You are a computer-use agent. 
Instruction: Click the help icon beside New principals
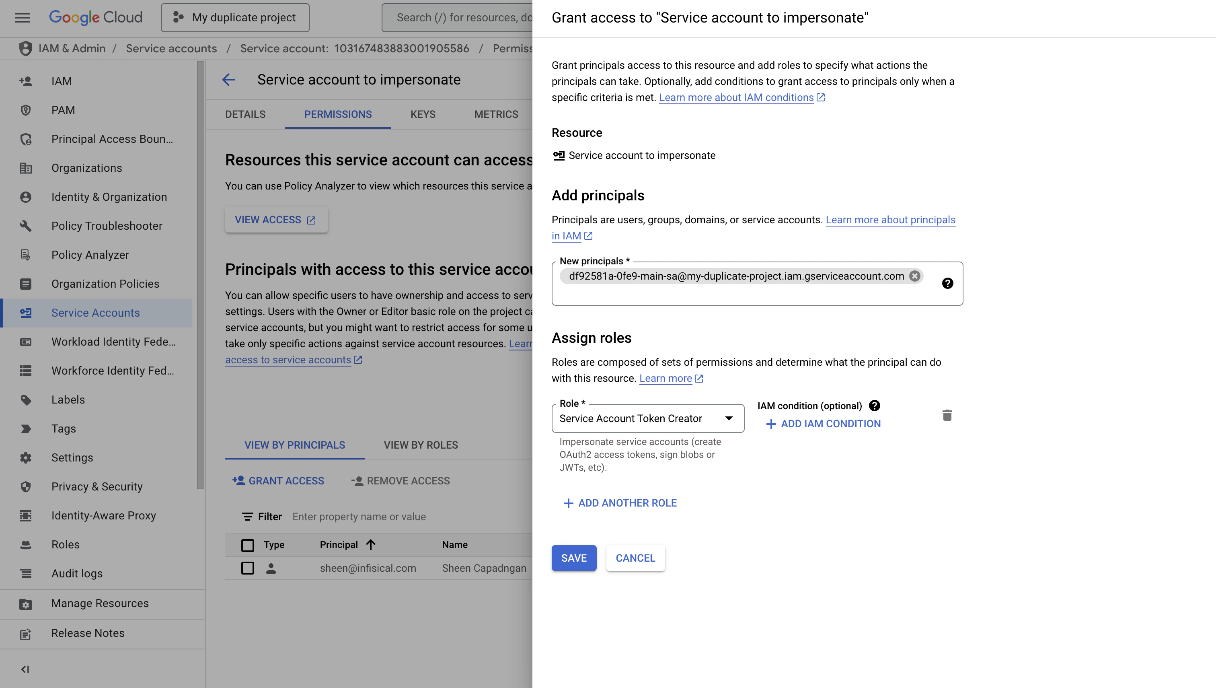coord(947,283)
